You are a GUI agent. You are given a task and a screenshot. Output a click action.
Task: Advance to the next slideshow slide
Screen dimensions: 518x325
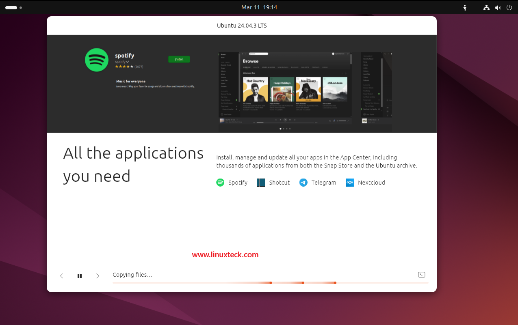(98, 275)
